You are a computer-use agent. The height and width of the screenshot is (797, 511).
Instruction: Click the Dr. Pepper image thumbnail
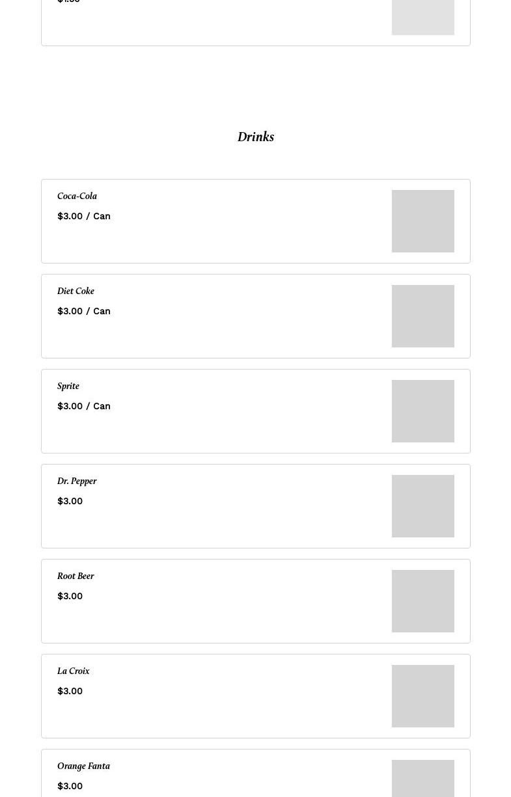tap(422, 506)
